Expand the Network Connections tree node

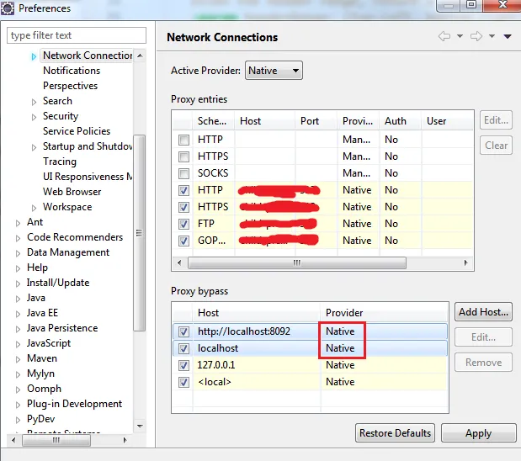[34, 56]
